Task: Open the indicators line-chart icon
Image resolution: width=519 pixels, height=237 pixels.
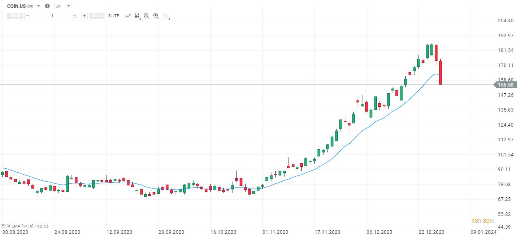Action: (128, 16)
